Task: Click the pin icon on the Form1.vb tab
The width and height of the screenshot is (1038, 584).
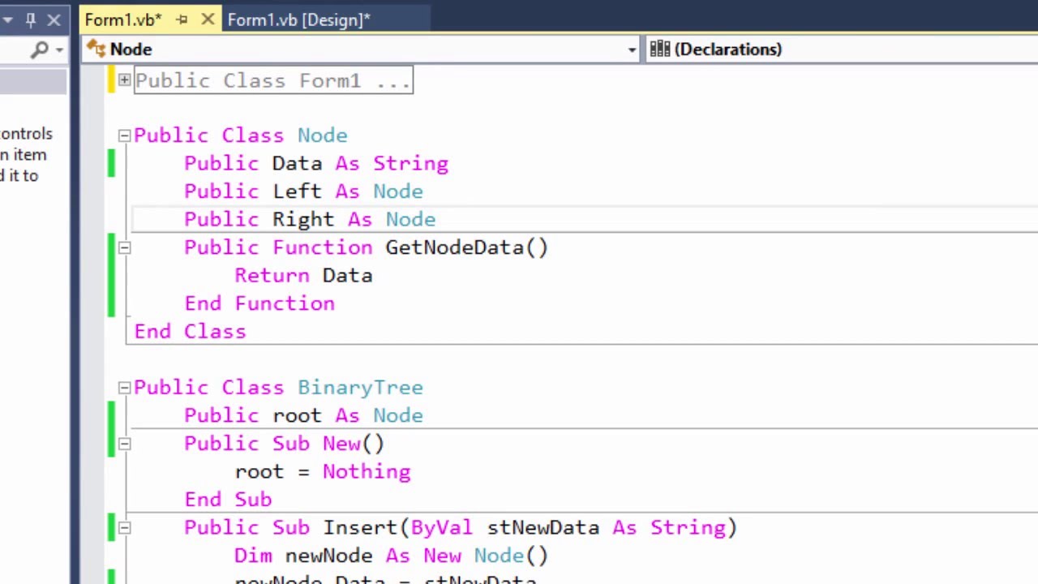Action: click(x=182, y=19)
